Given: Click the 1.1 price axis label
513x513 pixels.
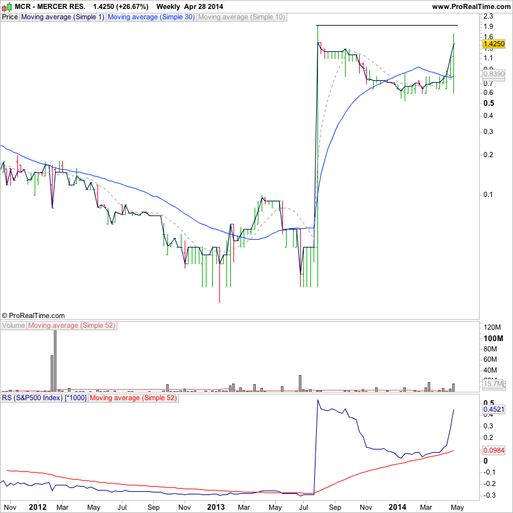Looking at the screenshot, I should coord(488,58).
